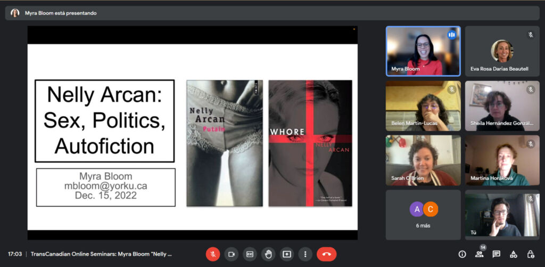Toggle the camera on or off
The image size is (545, 267).
tap(232, 254)
